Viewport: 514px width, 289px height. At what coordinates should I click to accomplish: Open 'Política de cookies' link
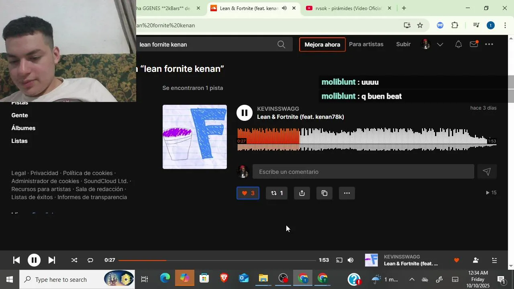click(88, 173)
